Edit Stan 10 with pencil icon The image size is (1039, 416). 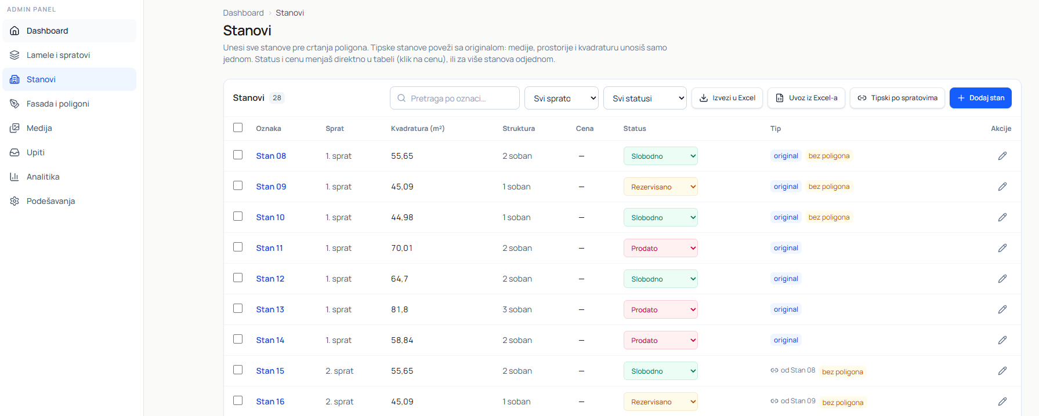1002,217
